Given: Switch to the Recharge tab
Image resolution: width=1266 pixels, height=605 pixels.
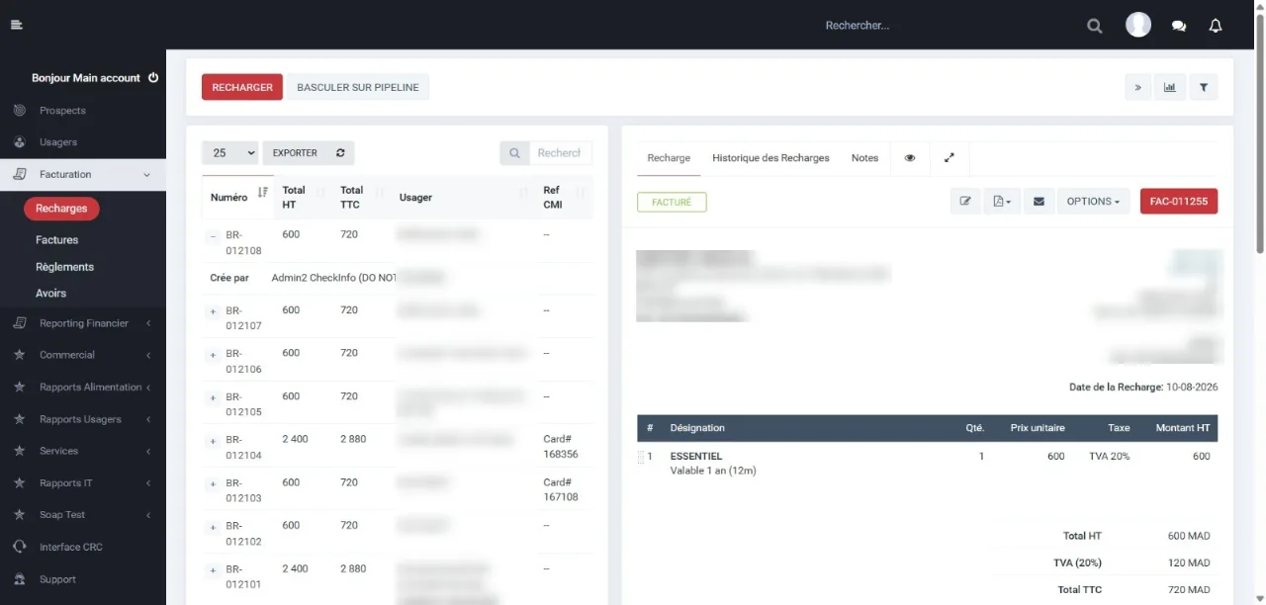Looking at the screenshot, I should [669, 158].
